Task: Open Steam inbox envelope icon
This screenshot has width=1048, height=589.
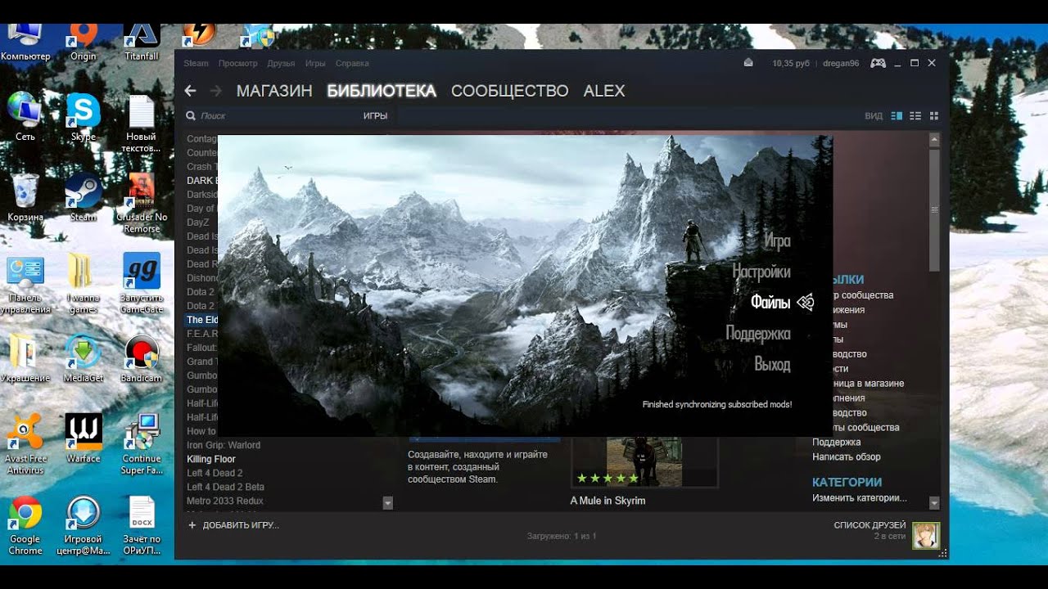Action: point(748,63)
